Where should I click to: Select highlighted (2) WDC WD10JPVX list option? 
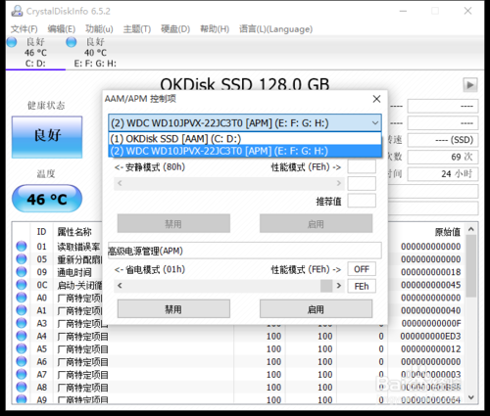click(245, 151)
